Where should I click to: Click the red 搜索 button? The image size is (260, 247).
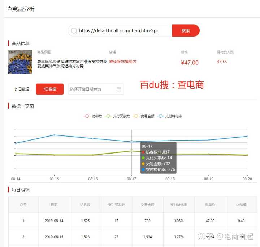pos(186,31)
